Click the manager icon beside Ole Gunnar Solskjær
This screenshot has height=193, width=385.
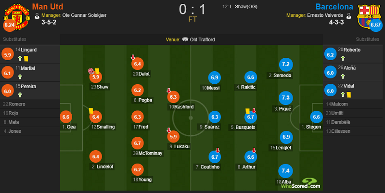click(x=37, y=16)
